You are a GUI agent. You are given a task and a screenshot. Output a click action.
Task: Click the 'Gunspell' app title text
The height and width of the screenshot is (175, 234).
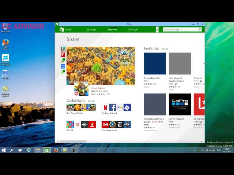198,78
